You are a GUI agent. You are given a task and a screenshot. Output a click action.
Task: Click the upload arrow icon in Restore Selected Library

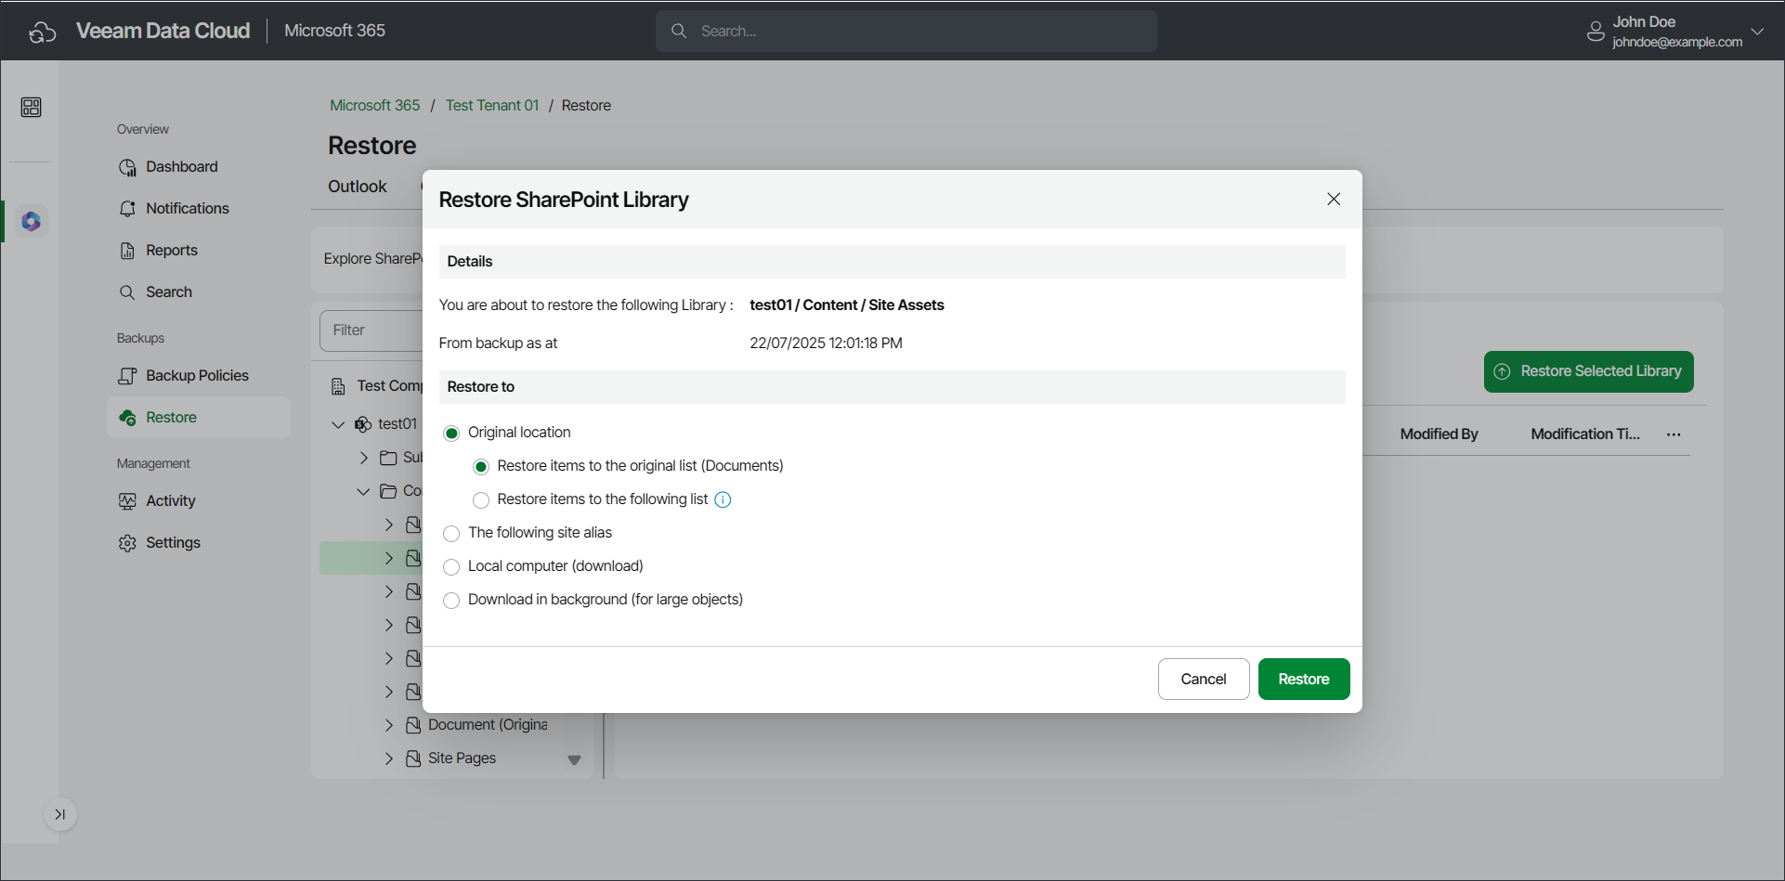coord(1502,371)
